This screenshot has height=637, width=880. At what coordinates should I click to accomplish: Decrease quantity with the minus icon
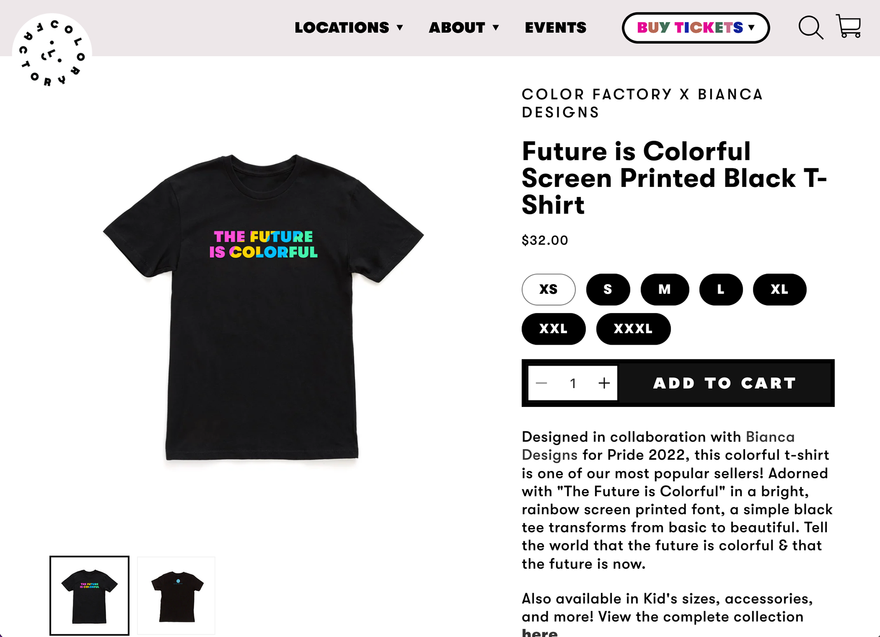point(541,383)
